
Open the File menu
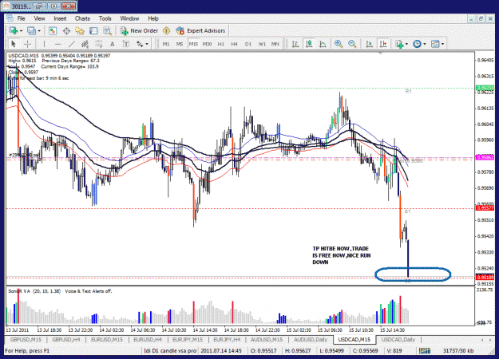[22, 18]
